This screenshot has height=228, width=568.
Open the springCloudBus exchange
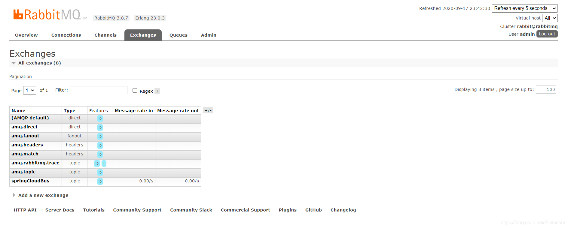point(30,181)
